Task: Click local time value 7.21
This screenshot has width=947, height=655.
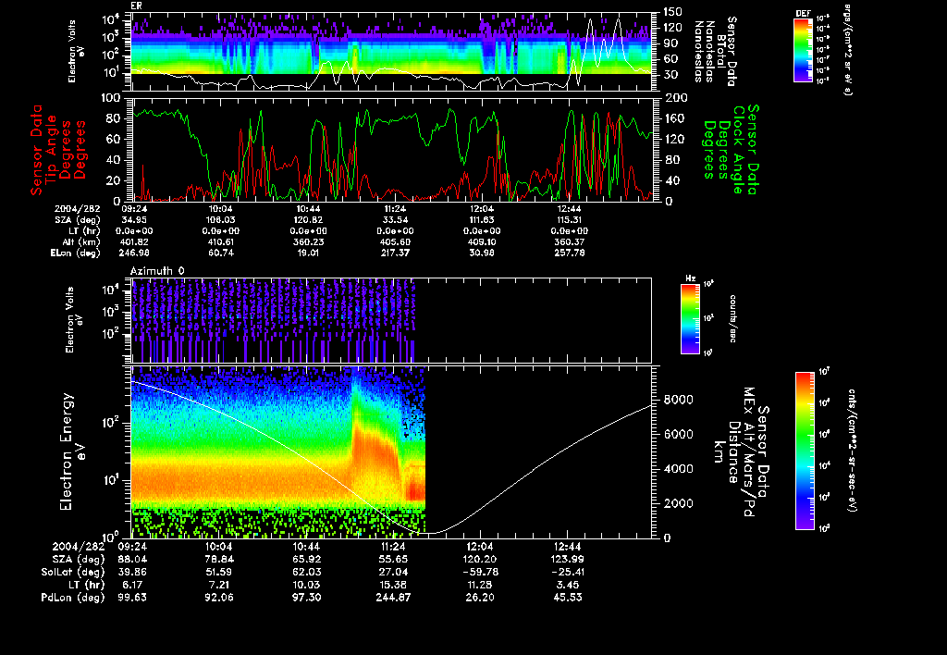Action: pos(219,585)
